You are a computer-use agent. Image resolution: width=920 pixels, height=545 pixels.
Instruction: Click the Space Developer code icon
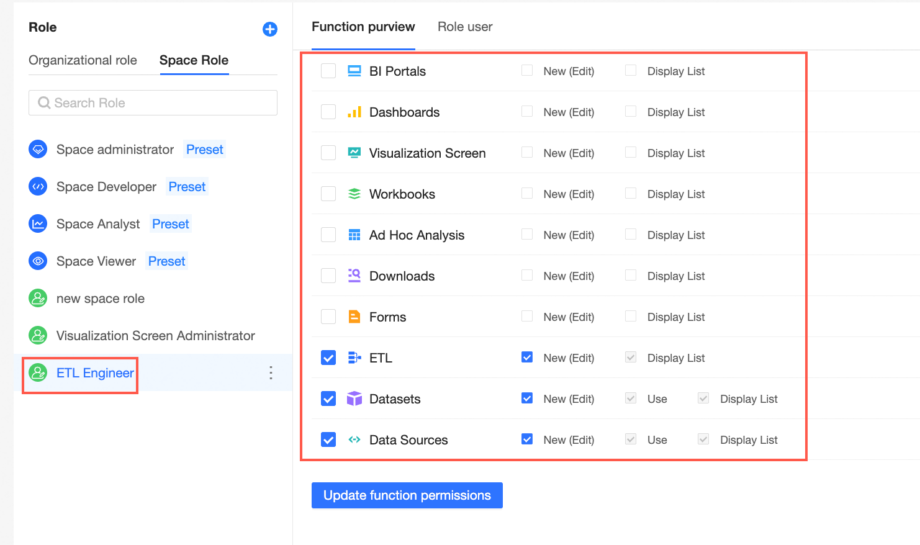pyautogui.click(x=38, y=187)
